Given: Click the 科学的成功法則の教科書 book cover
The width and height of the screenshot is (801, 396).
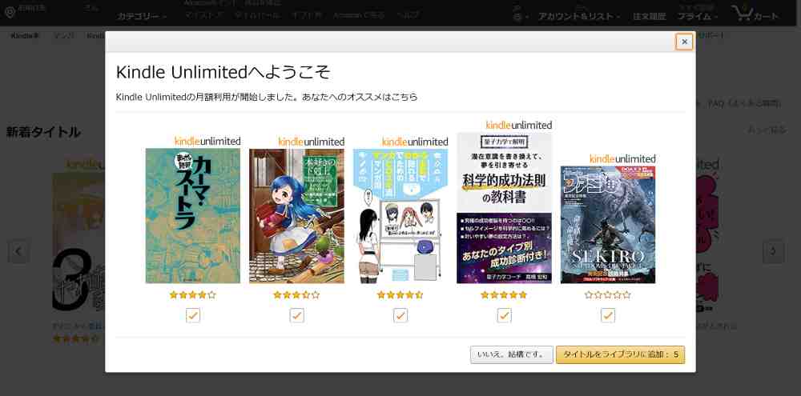Looking at the screenshot, I should [504, 208].
